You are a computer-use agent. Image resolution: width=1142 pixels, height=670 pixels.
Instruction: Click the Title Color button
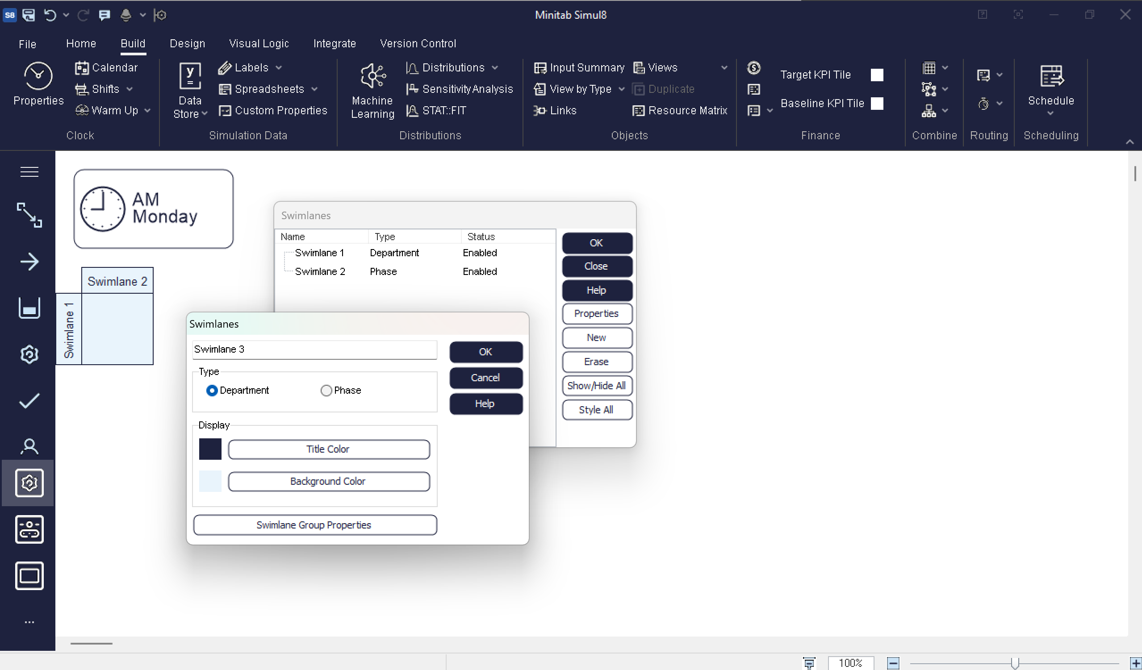point(329,449)
